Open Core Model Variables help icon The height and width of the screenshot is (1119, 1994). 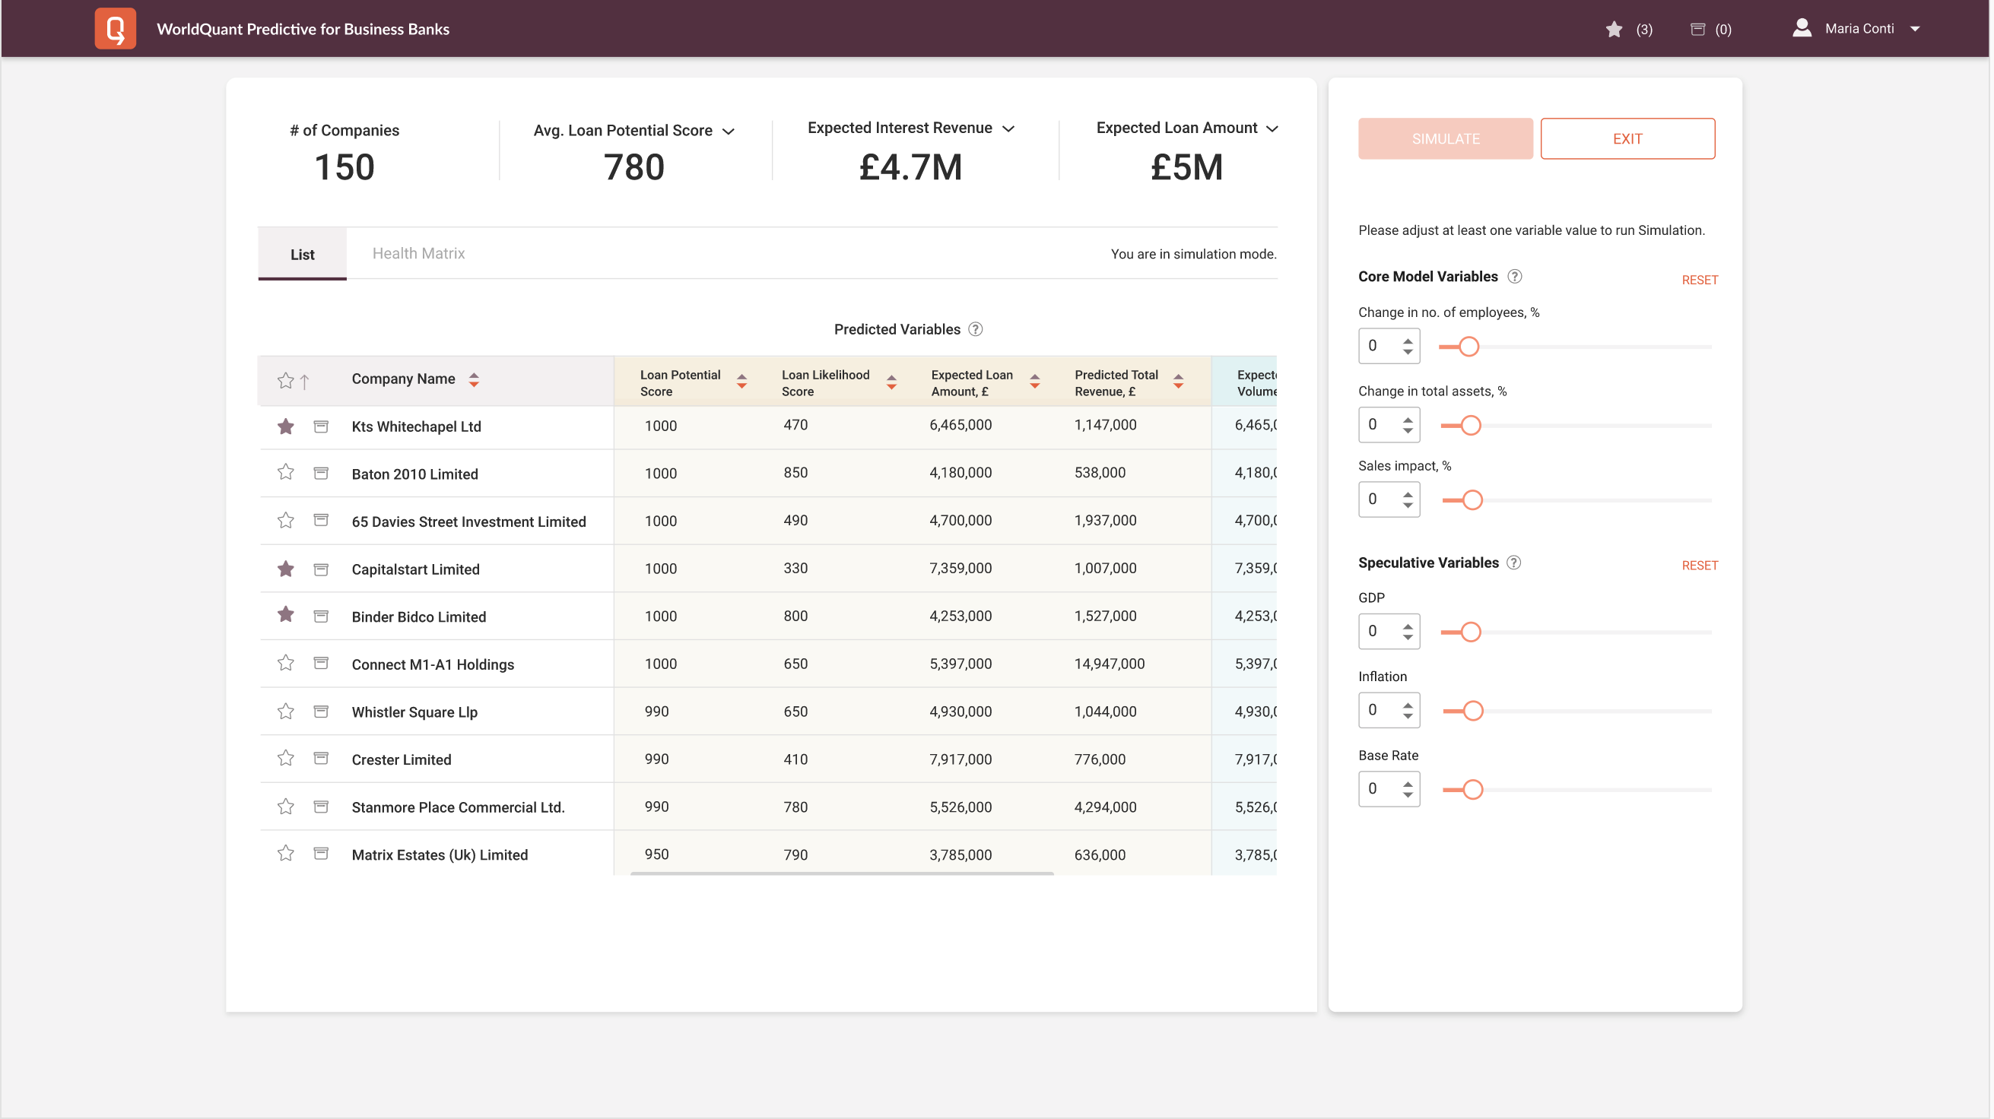[x=1515, y=277]
